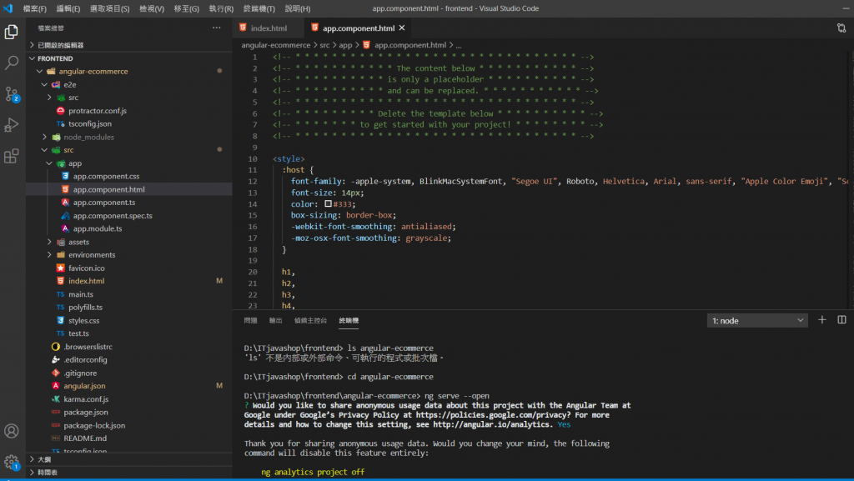854x481 pixels.
Task: Open the 終端機(T) menu in menu bar
Action: 258,8
